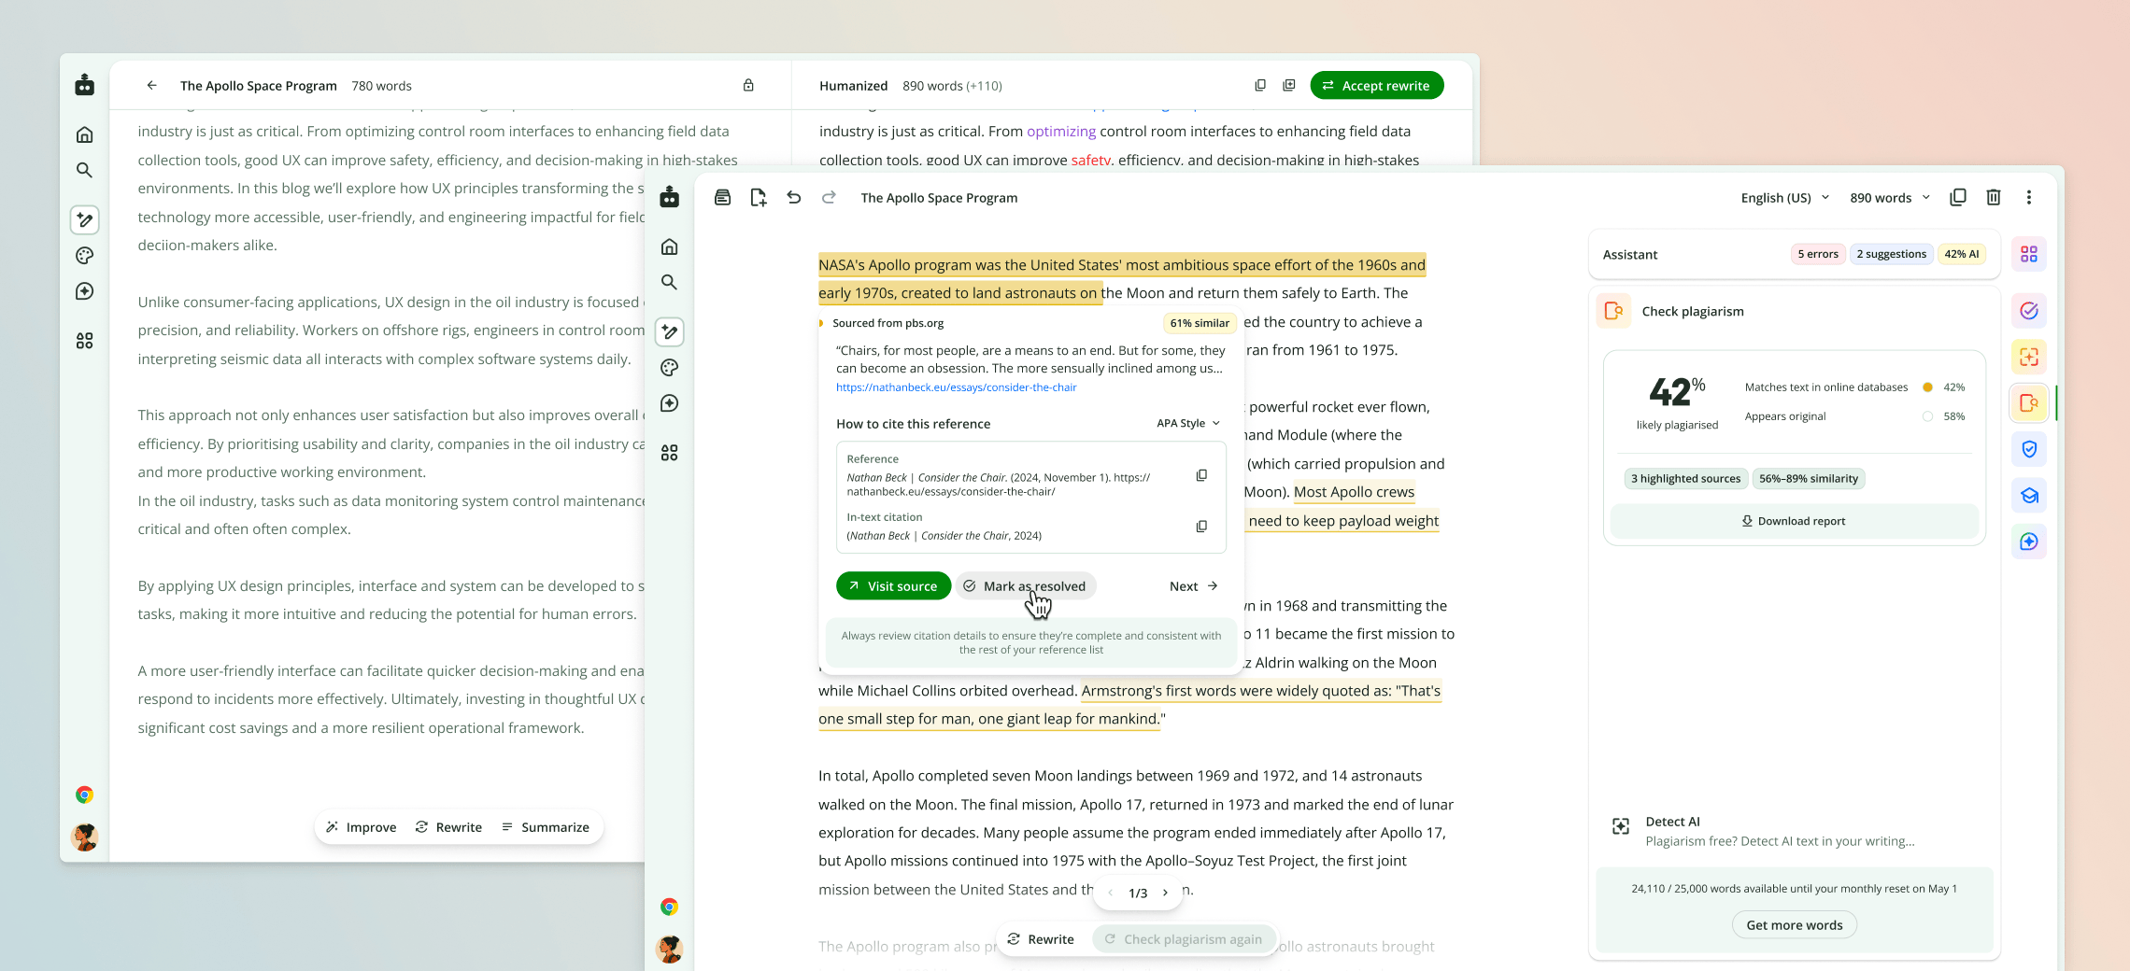Go to next page in the 1/3 pager
This screenshot has height=971, width=2130.
[1165, 893]
